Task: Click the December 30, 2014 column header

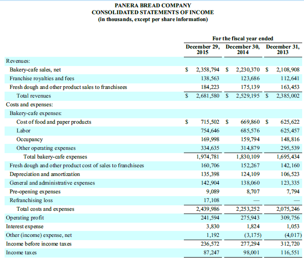Action: click(x=243, y=49)
